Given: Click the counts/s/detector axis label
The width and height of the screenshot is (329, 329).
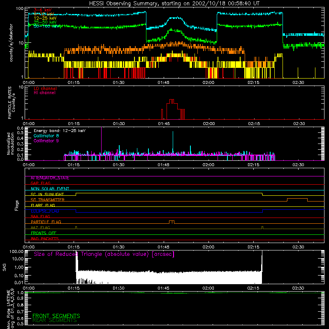Looking at the screenshot, I should pyautogui.click(x=11, y=43).
